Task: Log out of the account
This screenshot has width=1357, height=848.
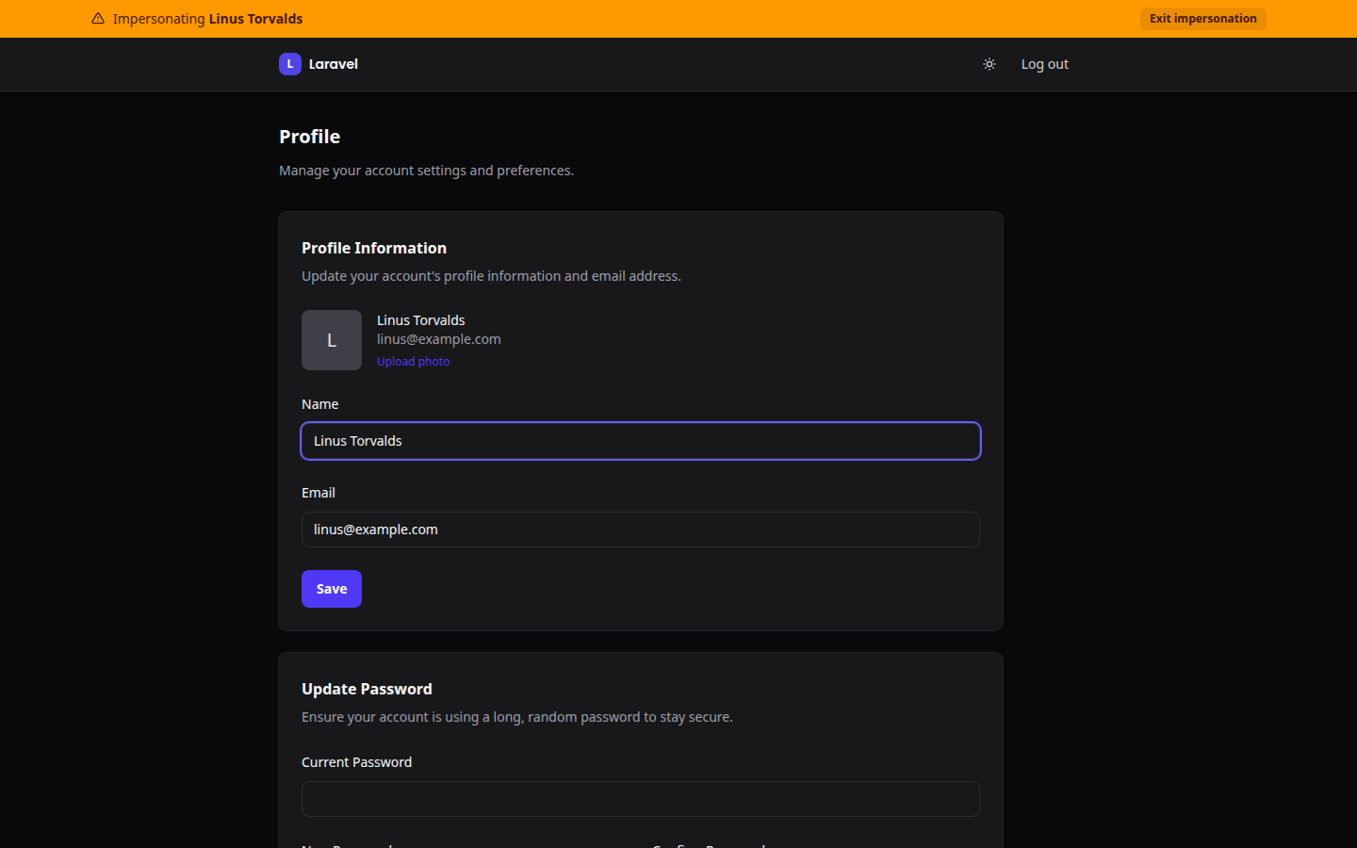Action: [x=1044, y=64]
